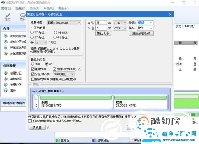
Task: Click the disk icon next to 磁盘1 (60.00GB) preview
Action: (35, 91)
